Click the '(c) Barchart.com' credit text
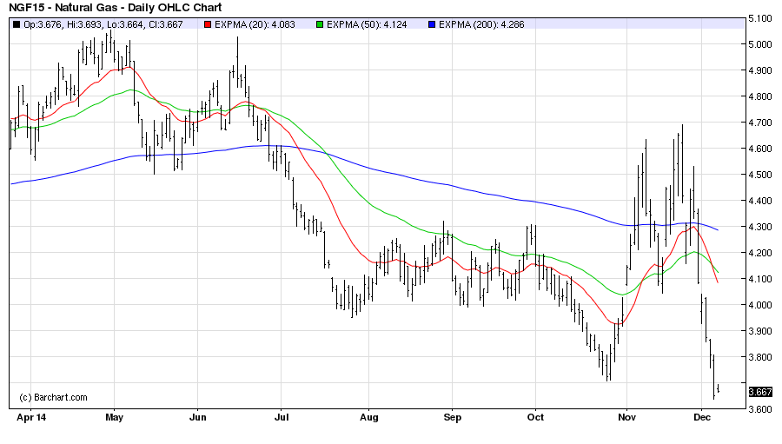782x444 pixels. pyautogui.click(x=53, y=398)
